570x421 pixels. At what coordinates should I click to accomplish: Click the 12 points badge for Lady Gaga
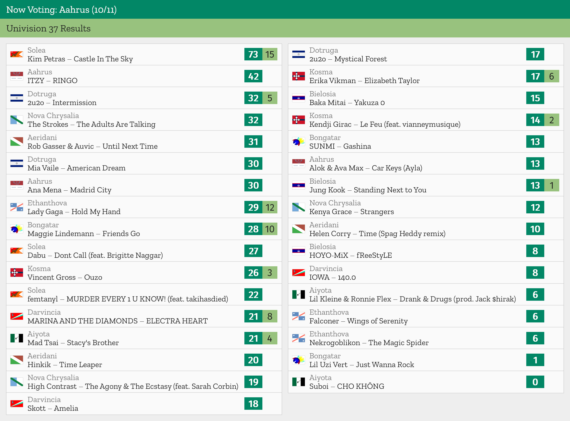coord(270,207)
